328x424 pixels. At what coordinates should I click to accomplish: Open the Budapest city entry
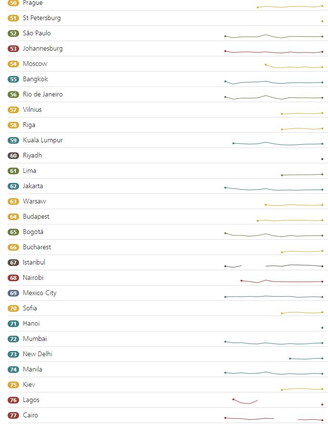pyautogui.click(x=36, y=217)
